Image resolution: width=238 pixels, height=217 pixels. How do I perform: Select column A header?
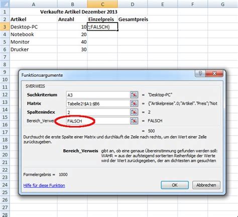click(34, 4)
